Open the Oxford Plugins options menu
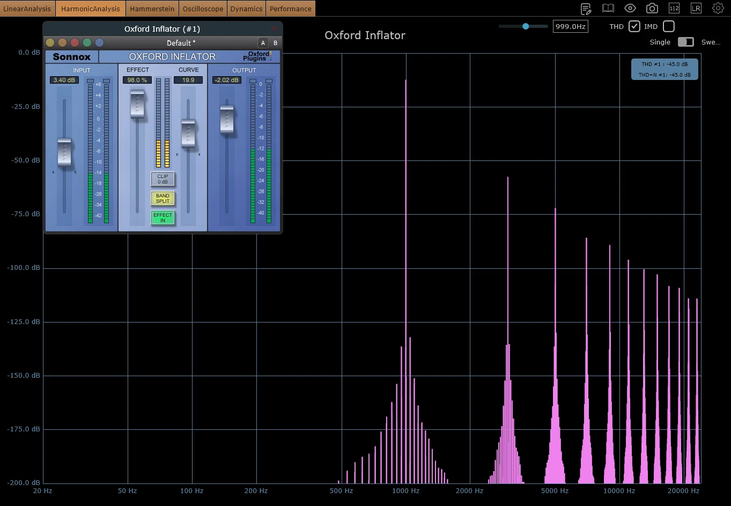This screenshot has height=506, width=731. tap(258, 56)
